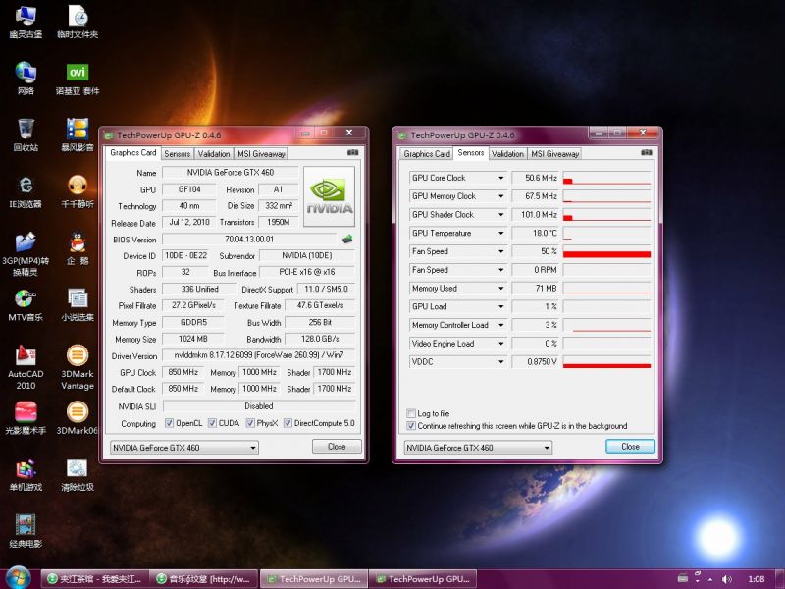
Task: Select the QQ penguin desktop icon
Action: tap(78, 248)
